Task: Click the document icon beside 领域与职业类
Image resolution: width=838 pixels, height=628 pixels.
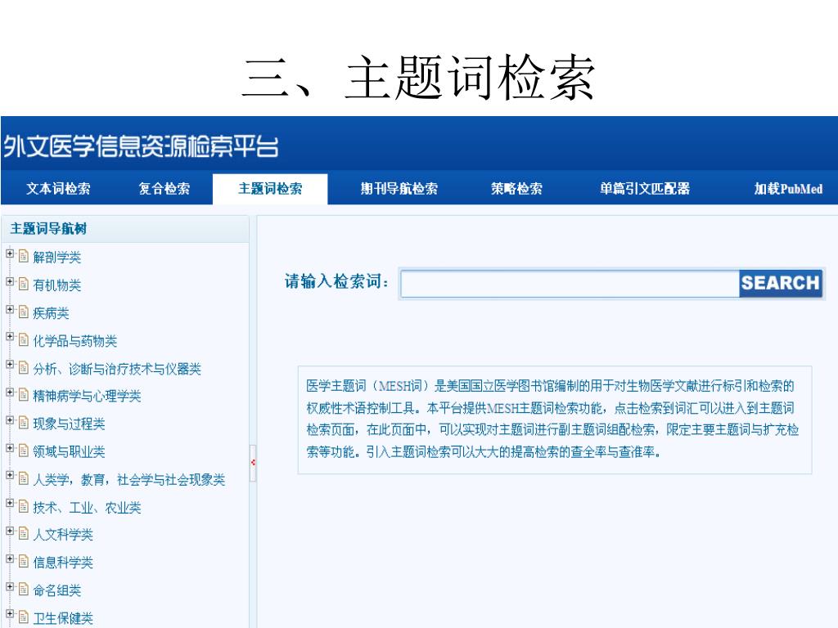Action: point(24,451)
